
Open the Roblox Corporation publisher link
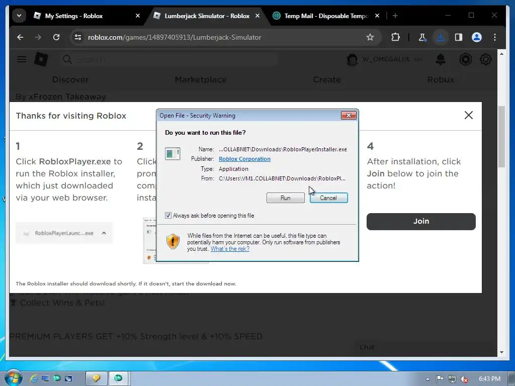pyautogui.click(x=245, y=159)
